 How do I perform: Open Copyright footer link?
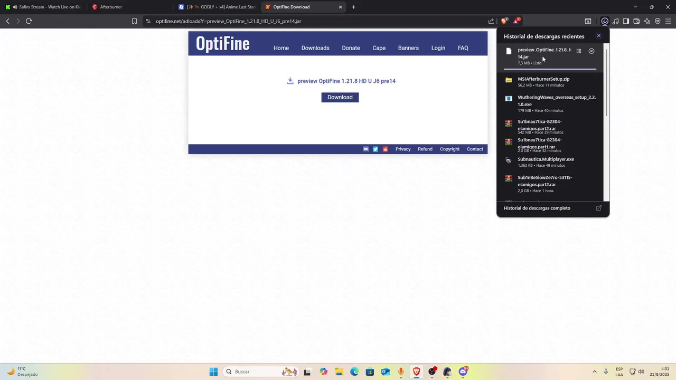pos(450,149)
